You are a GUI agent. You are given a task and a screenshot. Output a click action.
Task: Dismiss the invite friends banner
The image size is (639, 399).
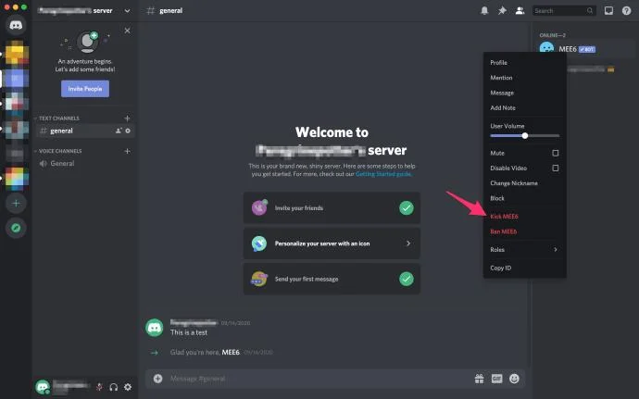[127, 31]
